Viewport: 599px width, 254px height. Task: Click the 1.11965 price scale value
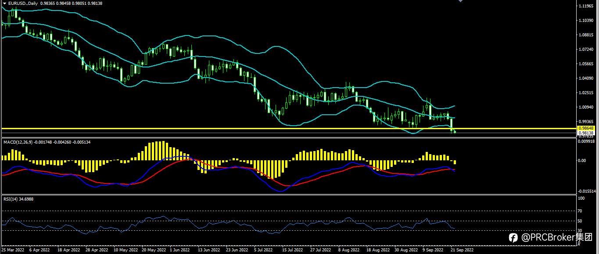click(586, 7)
